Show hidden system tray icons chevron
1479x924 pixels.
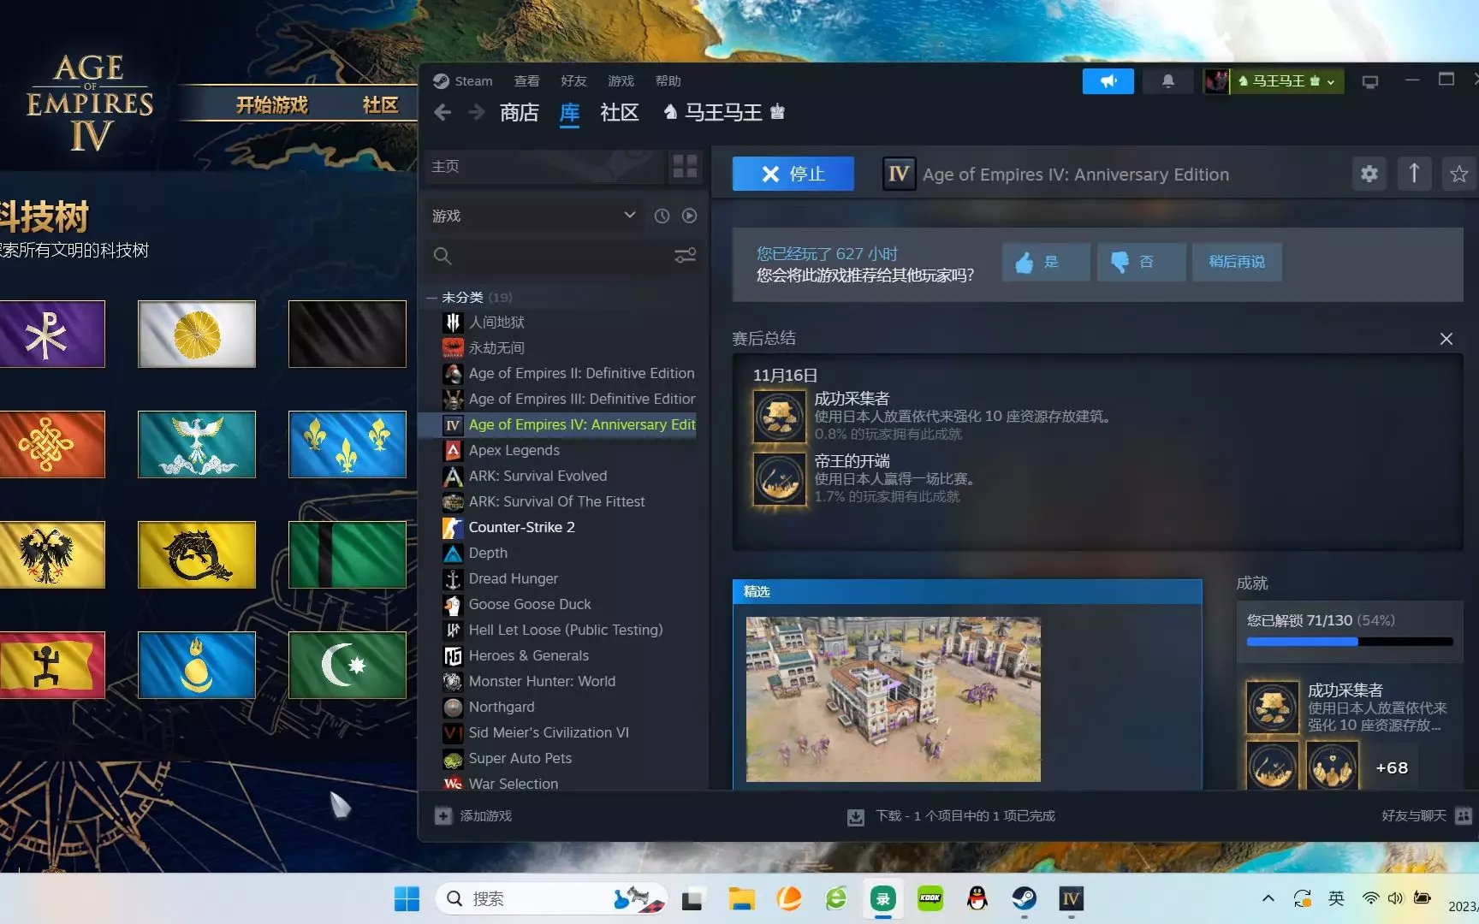[x=1268, y=898]
